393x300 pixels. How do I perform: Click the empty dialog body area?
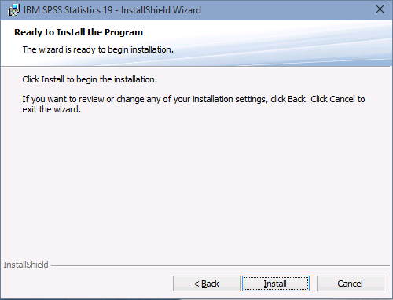(196, 183)
